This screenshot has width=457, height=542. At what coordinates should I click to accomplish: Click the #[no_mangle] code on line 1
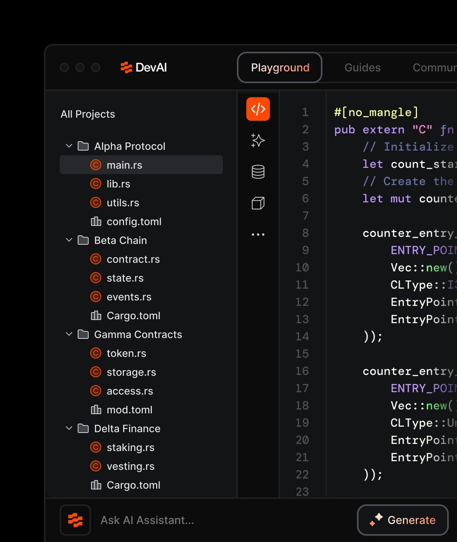pos(376,112)
